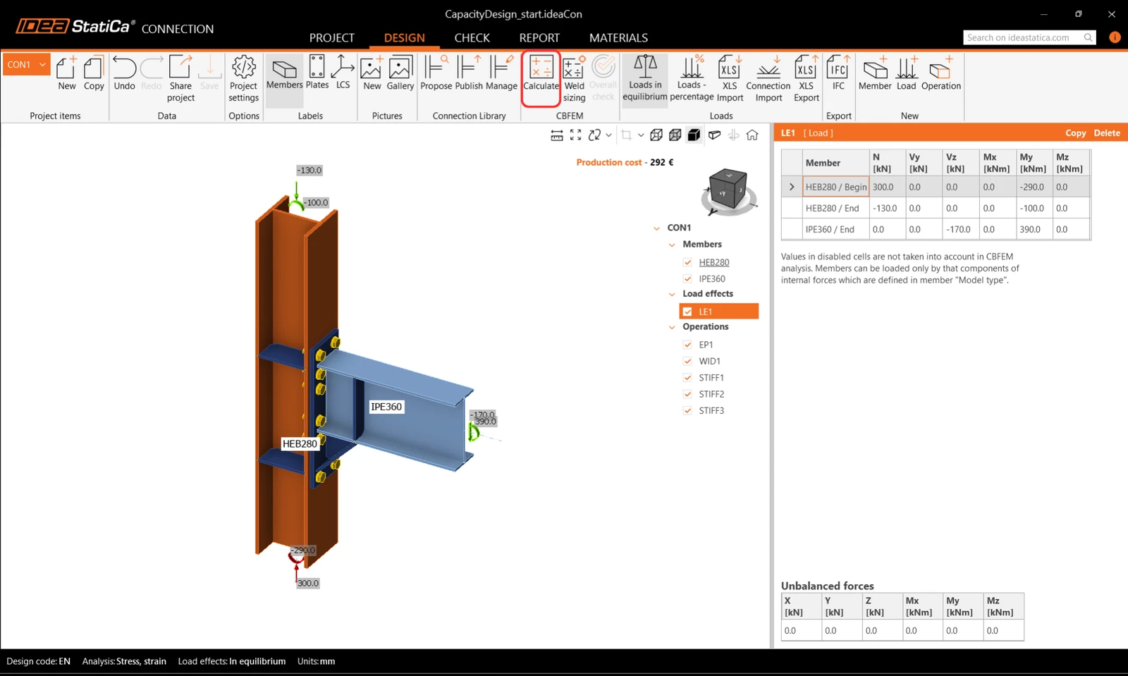Export to IFC
The height and width of the screenshot is (676, 1128).
pos(838,73)
